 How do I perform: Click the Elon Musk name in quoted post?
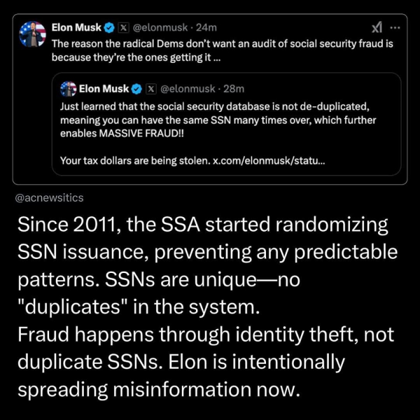(104, 89)
